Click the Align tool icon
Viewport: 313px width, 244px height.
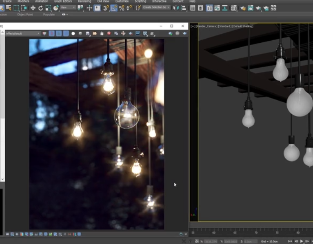[184, 8]
